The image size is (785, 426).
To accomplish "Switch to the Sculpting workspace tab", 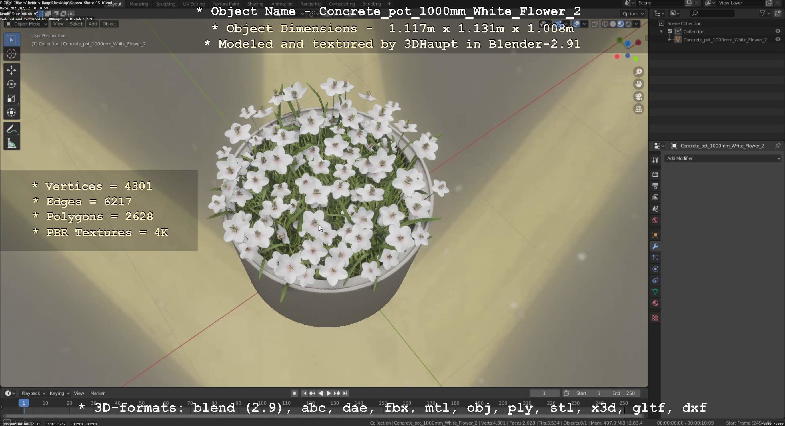I will [x=165, y=4].
